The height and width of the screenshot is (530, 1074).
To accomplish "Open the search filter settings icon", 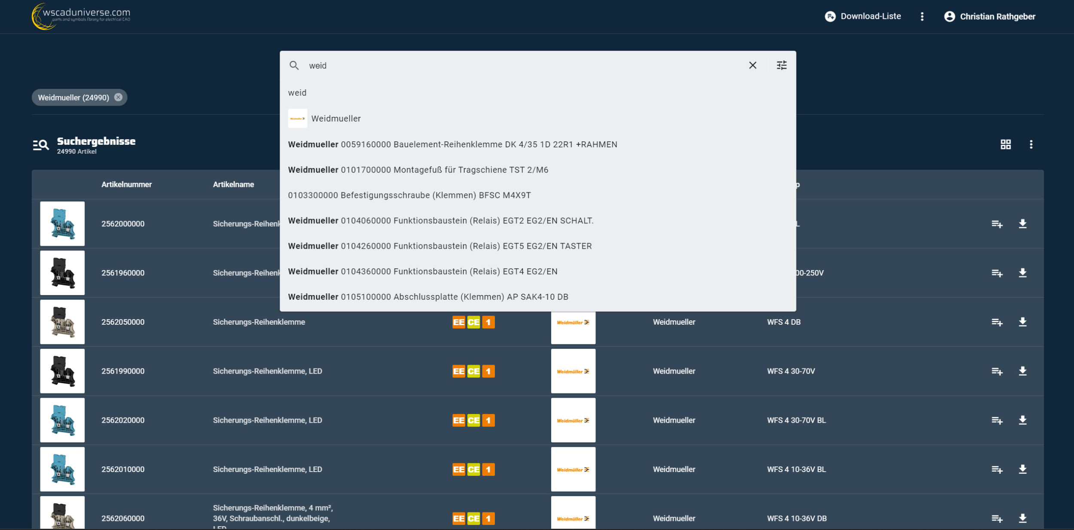I will pos(781,65).
